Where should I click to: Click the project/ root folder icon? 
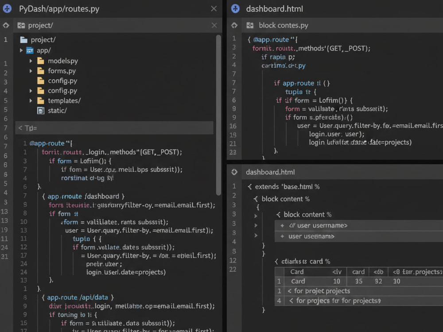click(x=24, y=40)
